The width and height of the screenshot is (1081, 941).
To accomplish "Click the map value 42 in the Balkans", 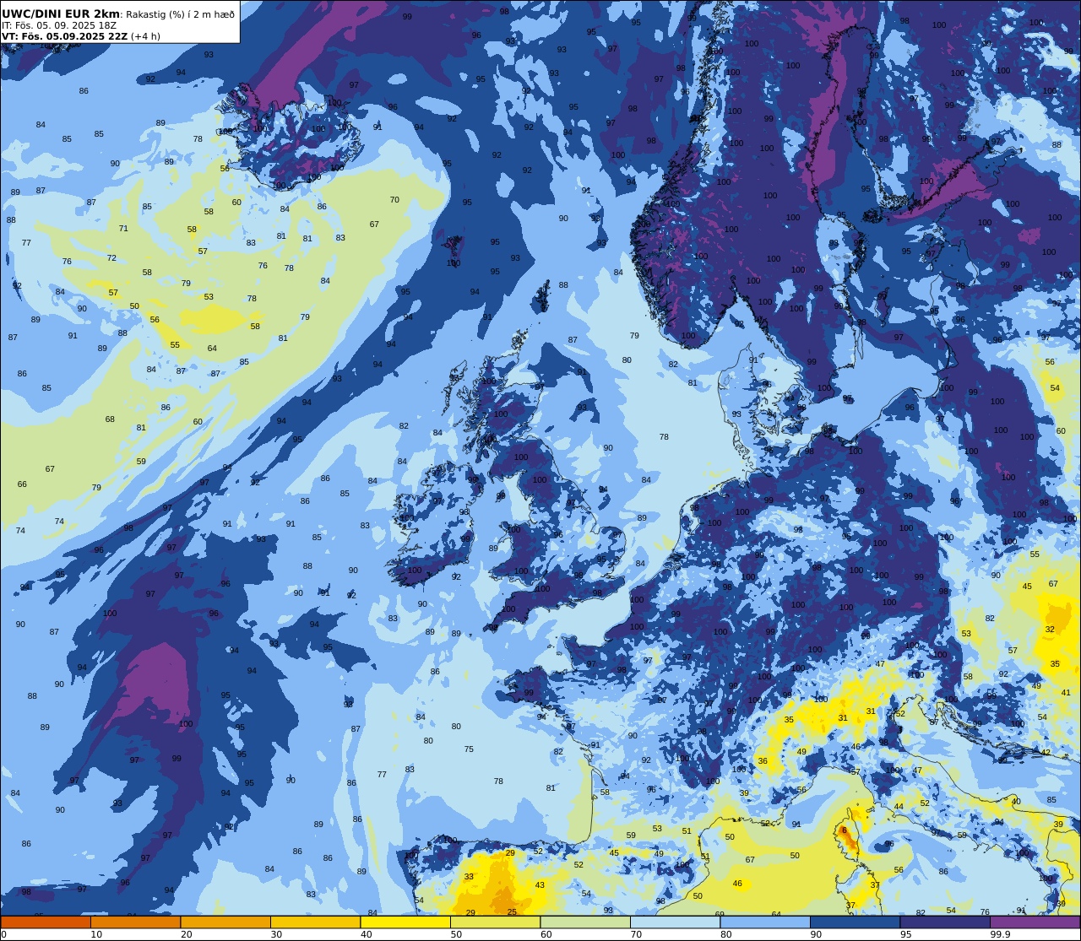I will point(1046,753).
